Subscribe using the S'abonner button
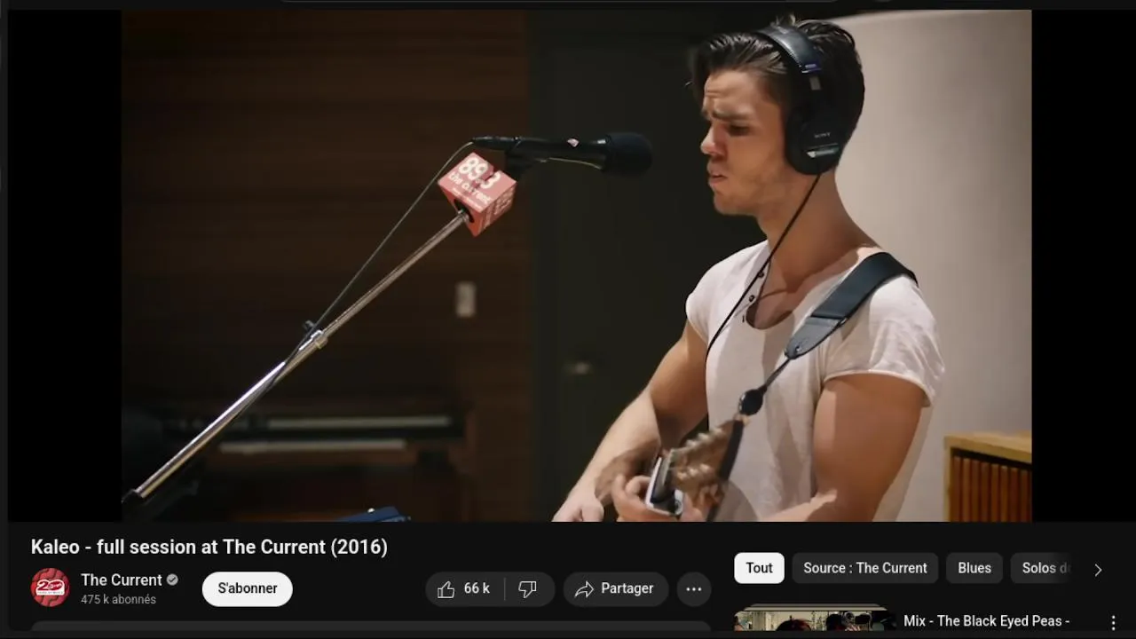The height and width of the screenshot is (639, 1136). tap(248, 588)
